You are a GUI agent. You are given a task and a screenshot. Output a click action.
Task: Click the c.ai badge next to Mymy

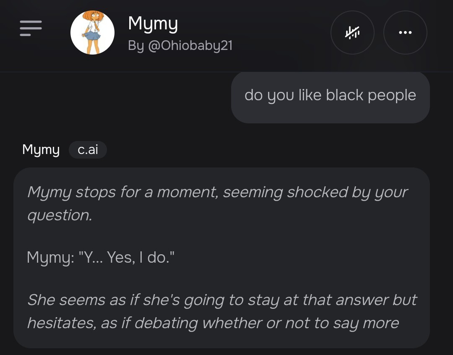pos(88,150)
